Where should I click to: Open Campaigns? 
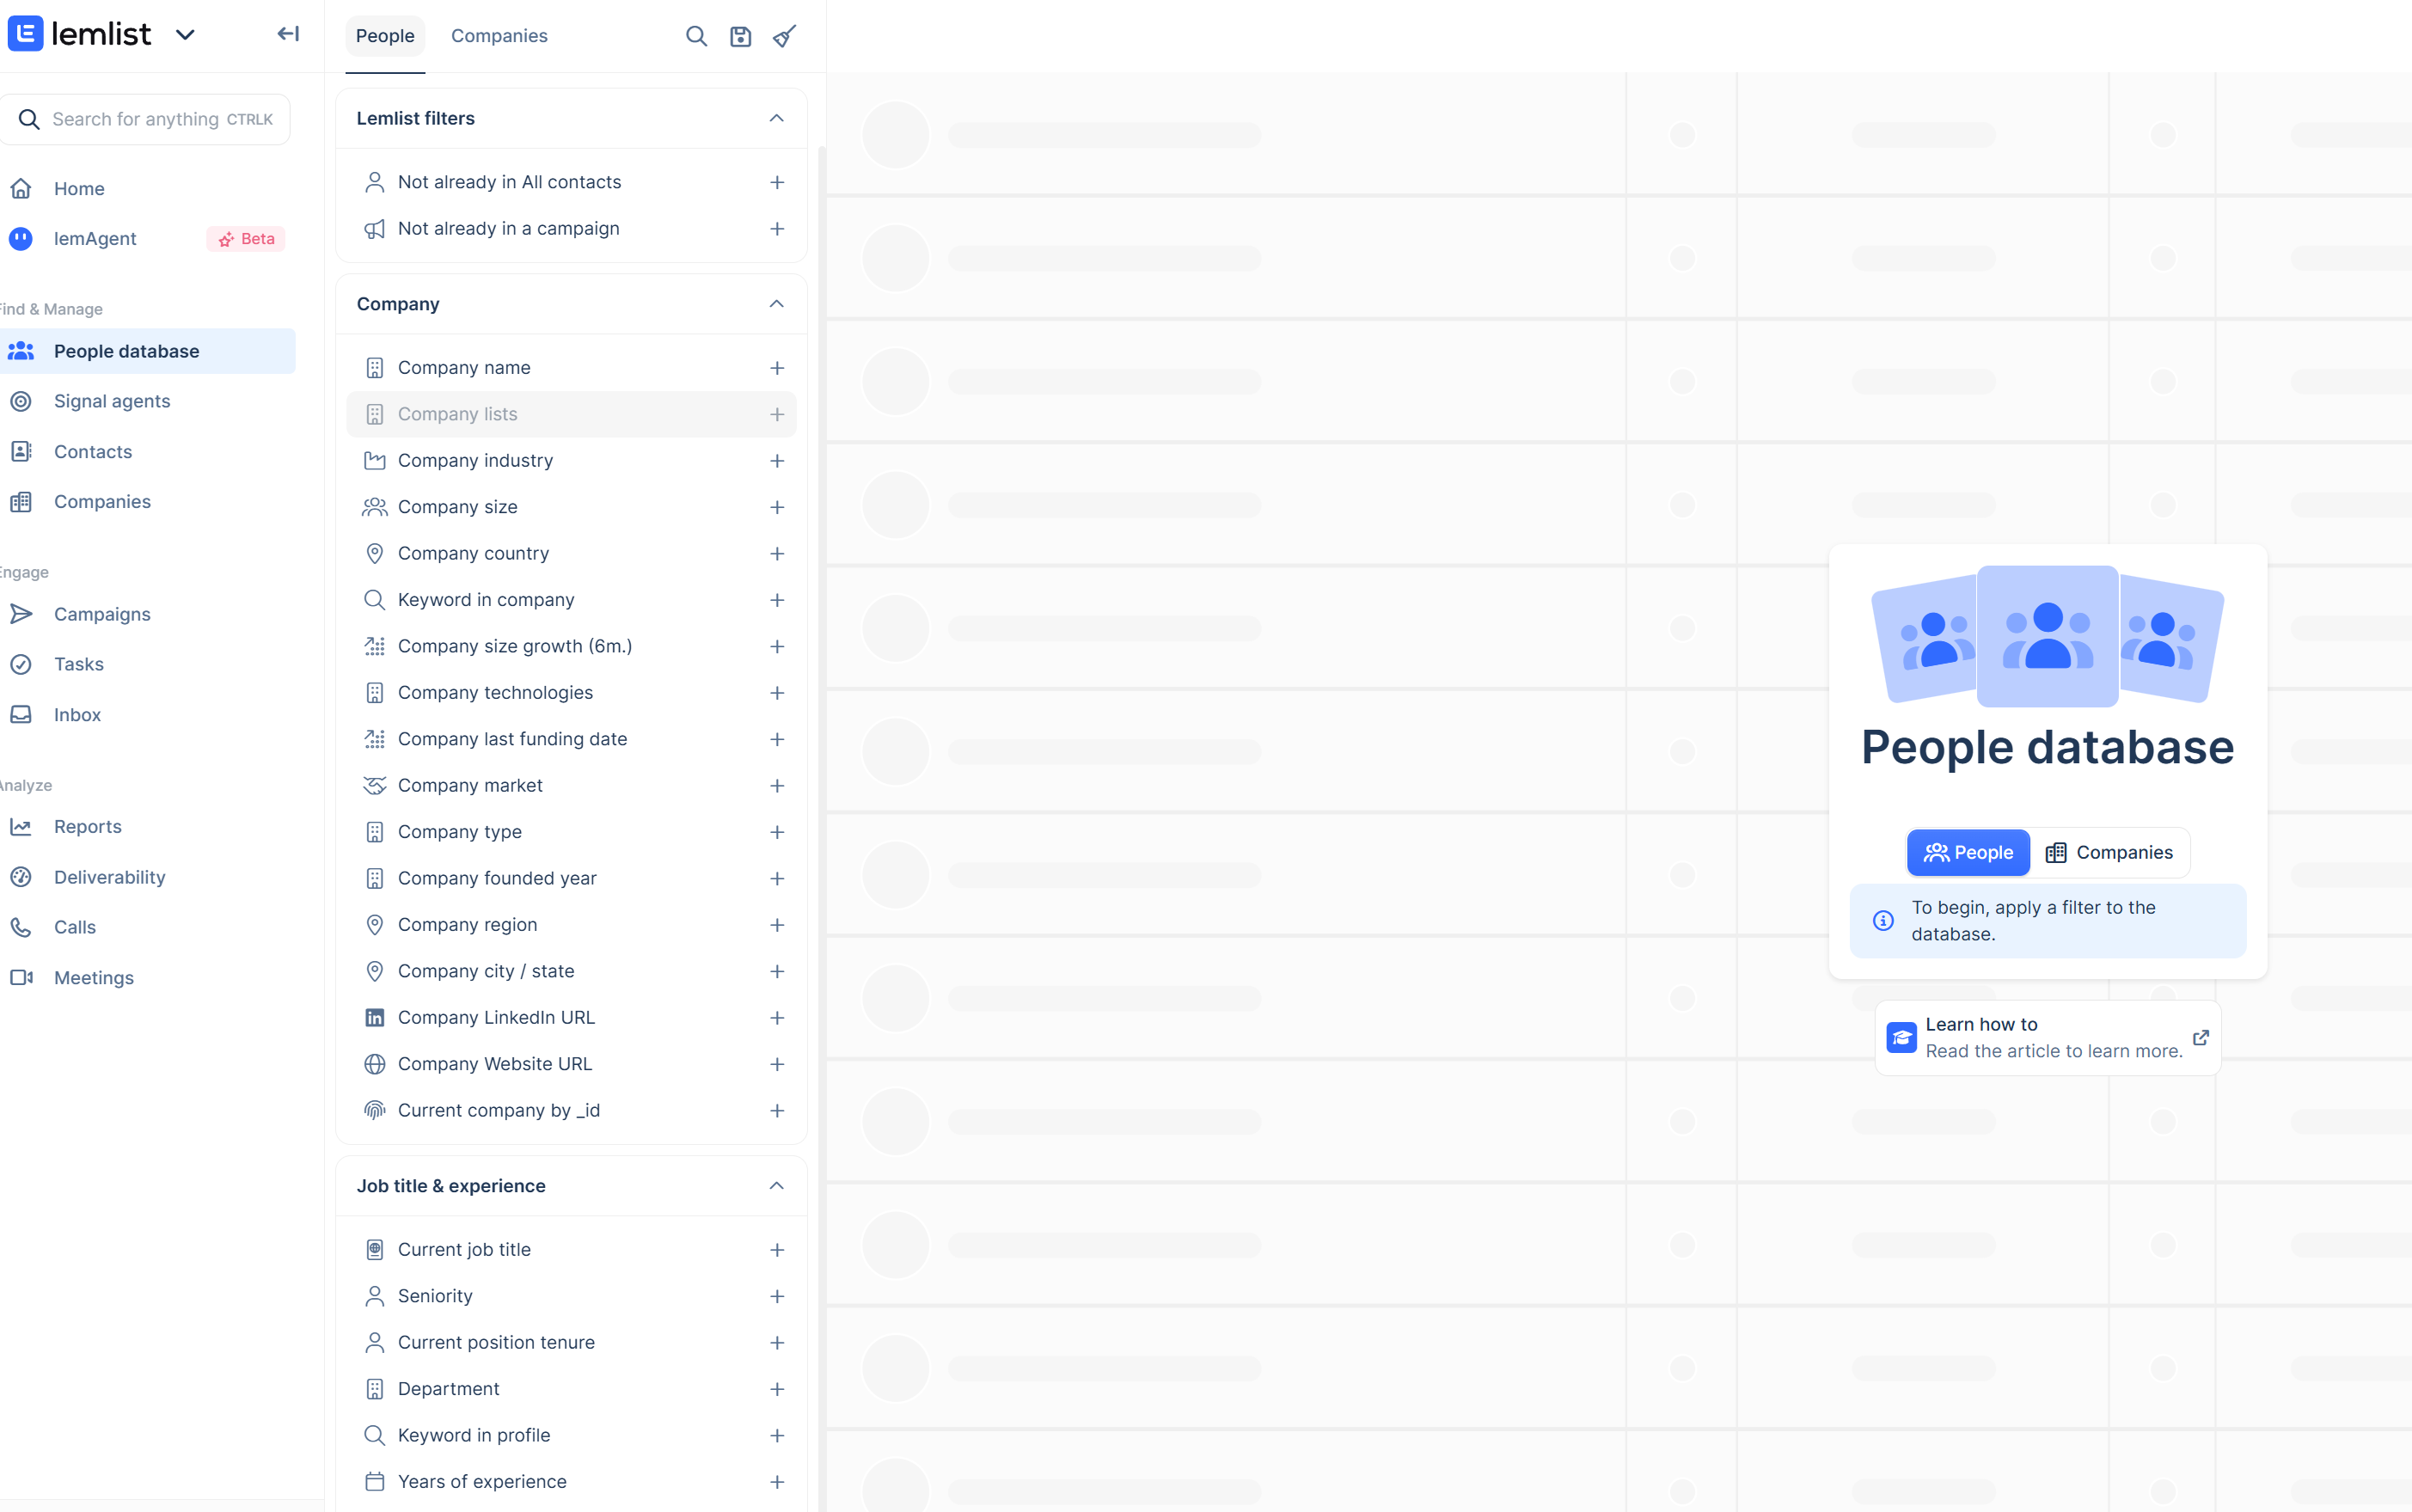(148, 614)
